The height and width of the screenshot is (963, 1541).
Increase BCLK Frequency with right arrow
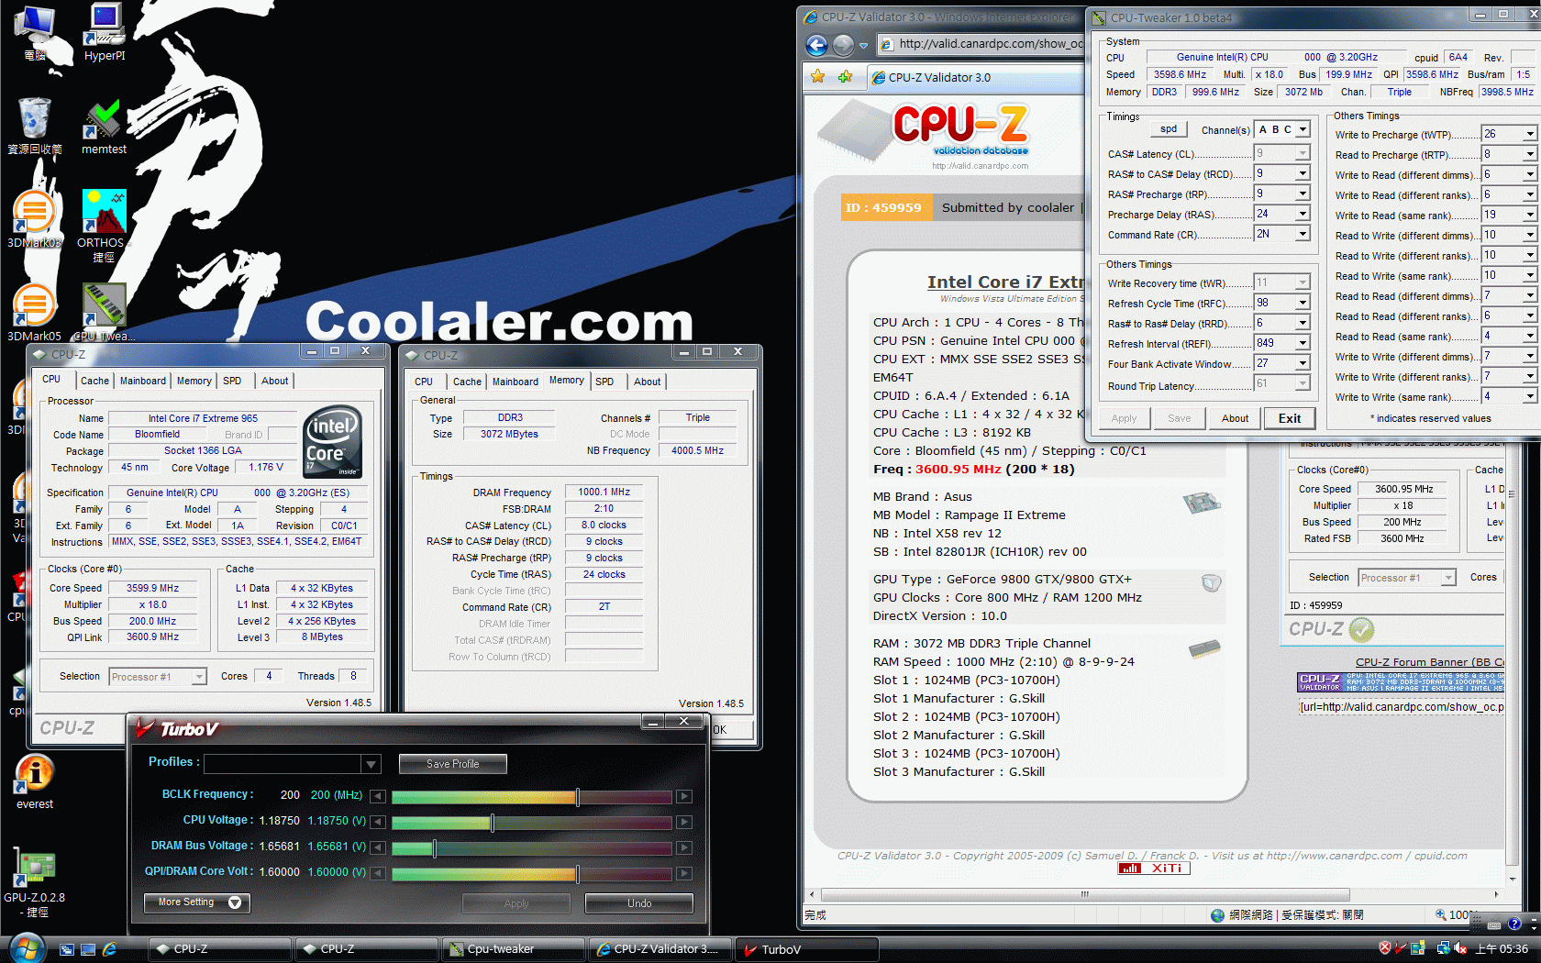pos(684,797)
